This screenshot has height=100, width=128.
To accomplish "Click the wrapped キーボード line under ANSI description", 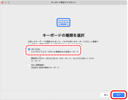I will tap(36, 61).
